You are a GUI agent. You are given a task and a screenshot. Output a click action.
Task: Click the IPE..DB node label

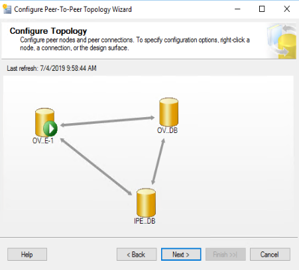(145, 221)
